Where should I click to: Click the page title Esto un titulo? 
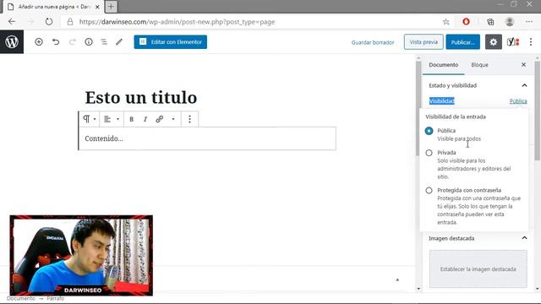click(x=141, y=98)
